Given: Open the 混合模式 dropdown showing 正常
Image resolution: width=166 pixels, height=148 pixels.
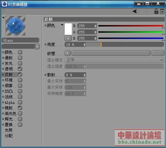Looking at the screenshot, I should (x=114, y=60).
